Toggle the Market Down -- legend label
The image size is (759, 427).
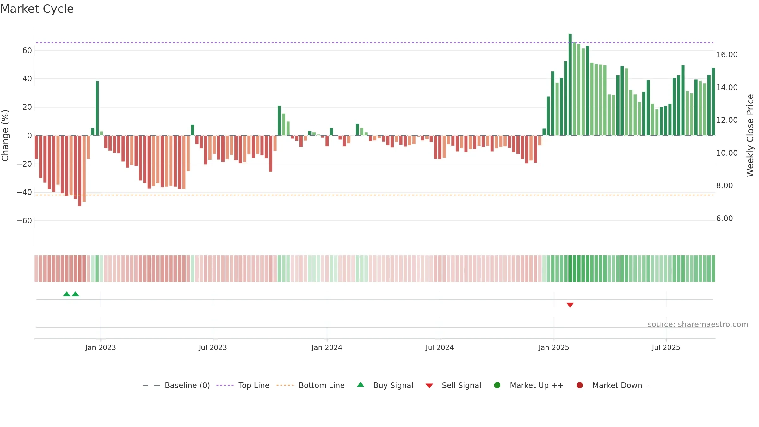pyautogui.click(x=621, y=385)
